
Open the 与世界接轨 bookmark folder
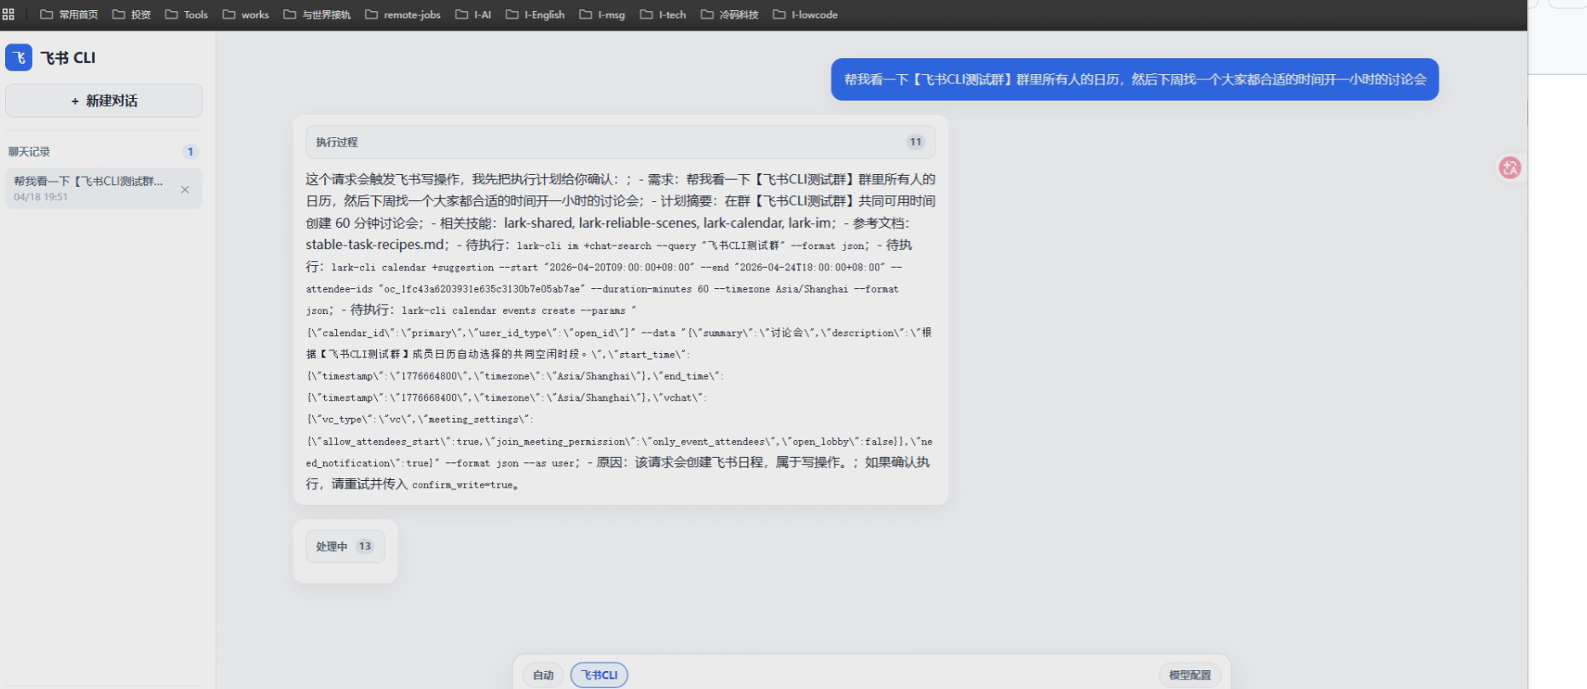(x=316, y=14)
